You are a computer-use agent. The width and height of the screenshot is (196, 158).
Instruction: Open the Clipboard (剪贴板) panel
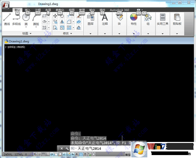(177, 19)
